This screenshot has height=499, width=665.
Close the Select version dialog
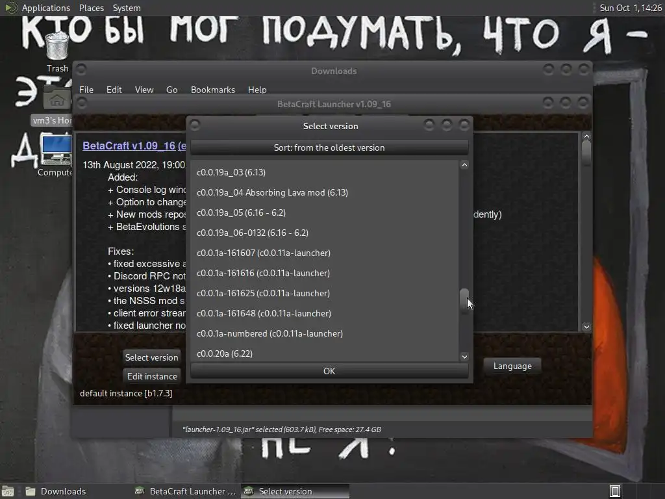464,125
